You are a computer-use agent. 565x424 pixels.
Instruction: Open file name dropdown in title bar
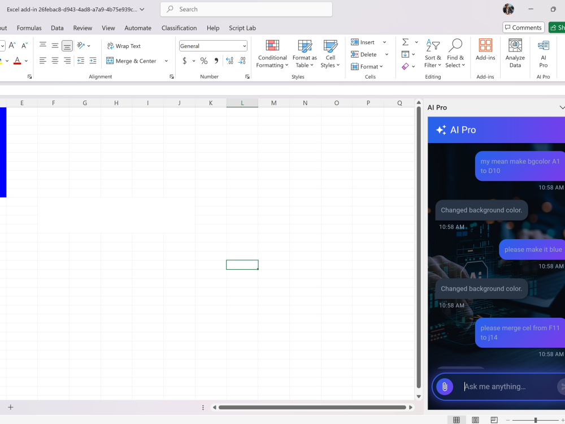(x=142, y=10)
